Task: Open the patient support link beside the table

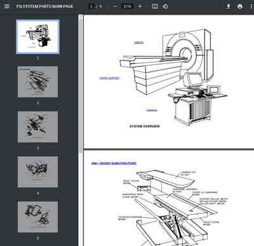Action: [x=109, y=78]
